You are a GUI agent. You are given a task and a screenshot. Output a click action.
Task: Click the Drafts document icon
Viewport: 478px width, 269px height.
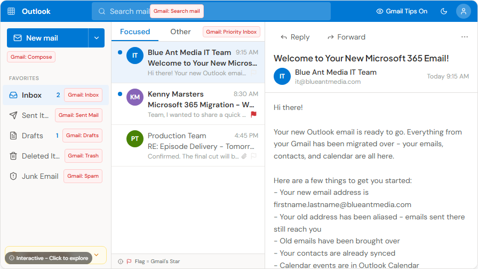(x=13, y=136)
